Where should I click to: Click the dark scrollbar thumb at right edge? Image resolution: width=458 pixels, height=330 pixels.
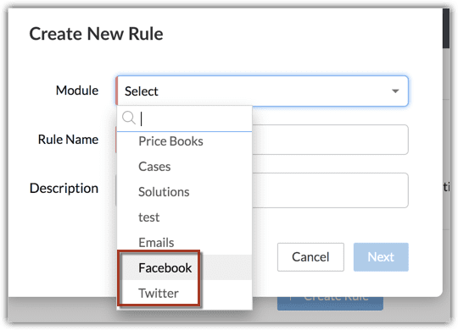pos(446,28)
